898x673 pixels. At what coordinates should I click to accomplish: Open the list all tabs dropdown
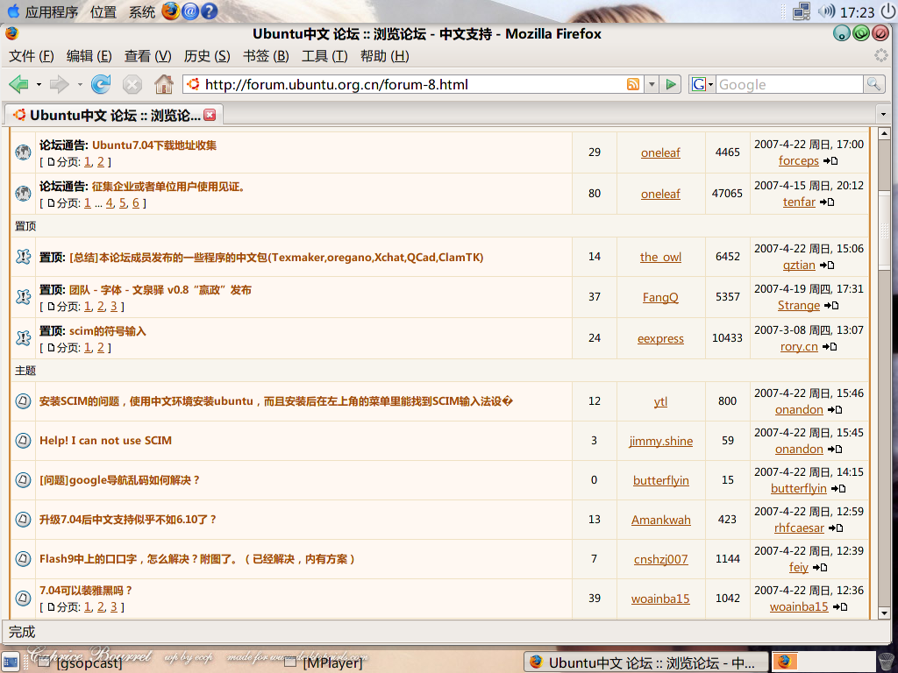coord(884,115)
